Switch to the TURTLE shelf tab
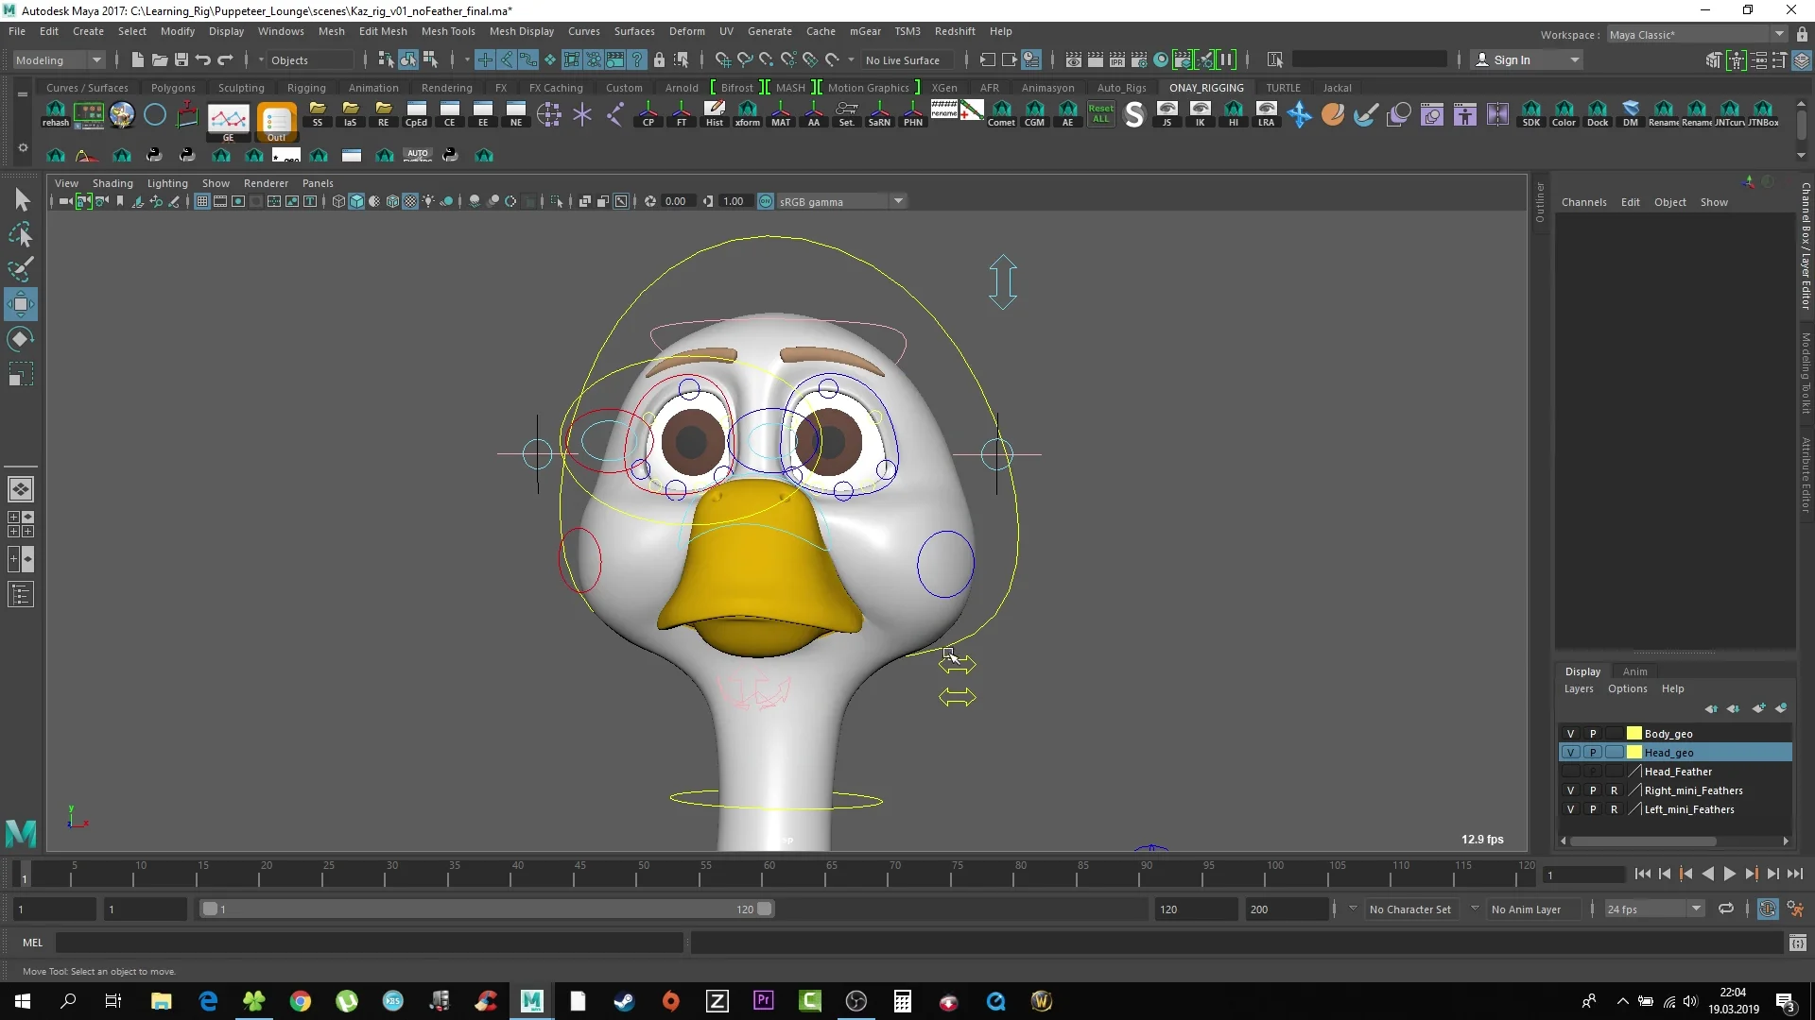 1283,88
